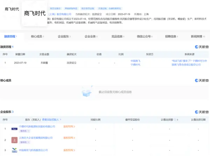Click the COMAC shareholder logo in row 3
The image size is (210, 156).
[14, 150]
